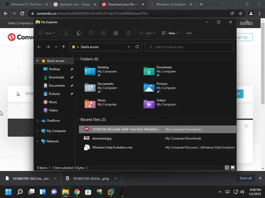
Task: Collapse the Recent files (3) group
Action: pyautogui.click(x=78, y=120)
